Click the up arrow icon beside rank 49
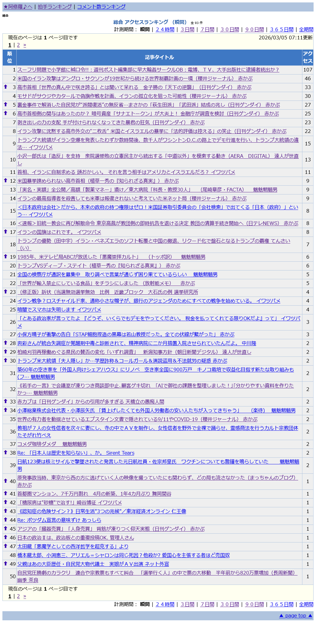Viewport: 316px width, 630px height. (x=5, y=564)
